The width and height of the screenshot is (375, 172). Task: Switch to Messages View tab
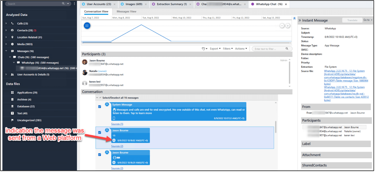click(126, 11)
